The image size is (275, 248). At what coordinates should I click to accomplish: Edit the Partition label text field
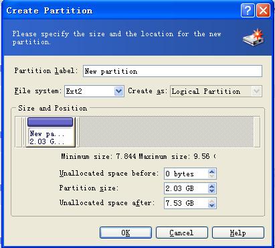173,71
